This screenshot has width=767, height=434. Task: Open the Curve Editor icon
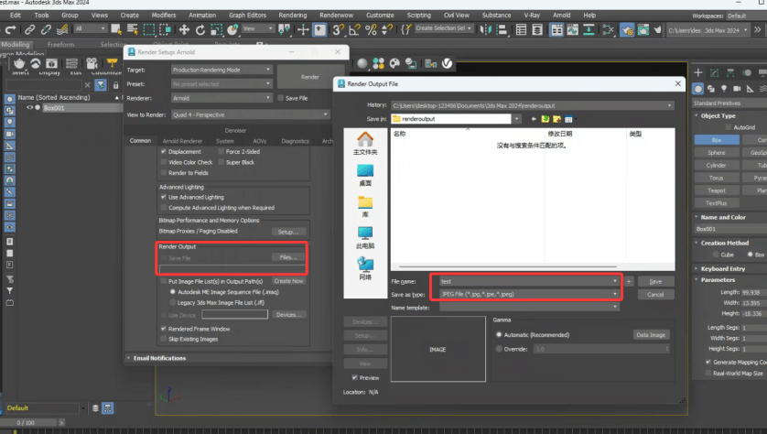[572, 30]
